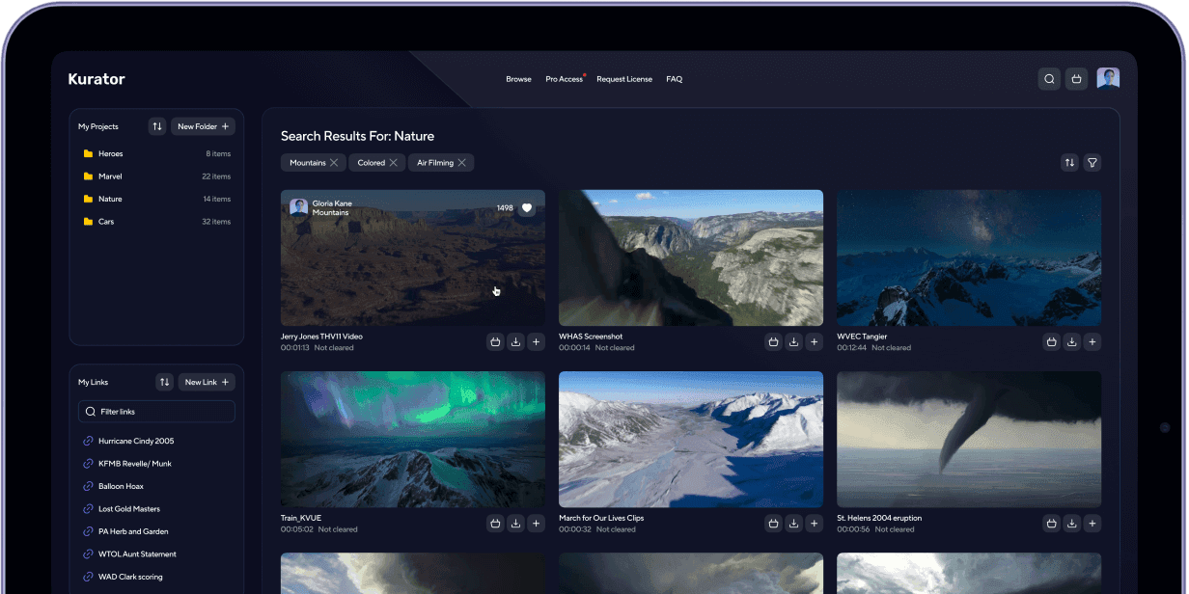
Task: Like the Gloria Kane Mountains clip
Action: [526, 208]
